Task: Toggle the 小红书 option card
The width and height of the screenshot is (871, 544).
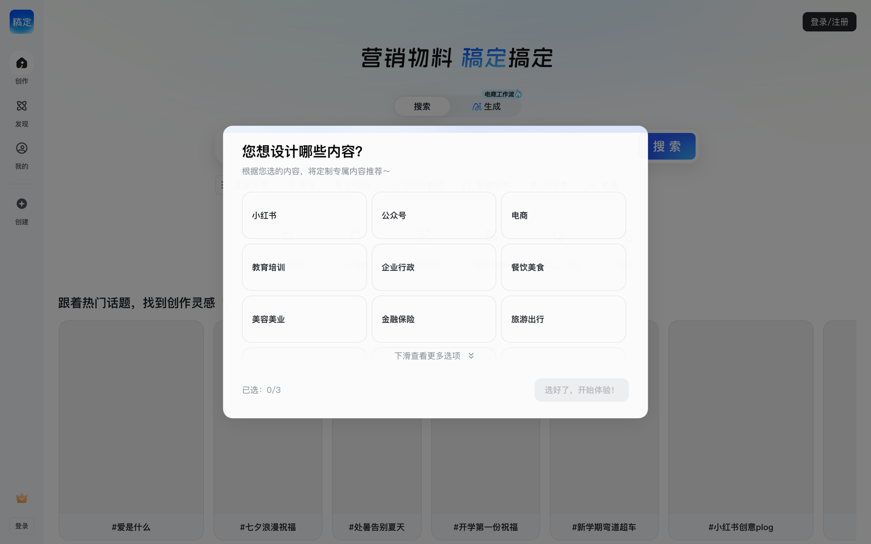Action: coord(304,215)
